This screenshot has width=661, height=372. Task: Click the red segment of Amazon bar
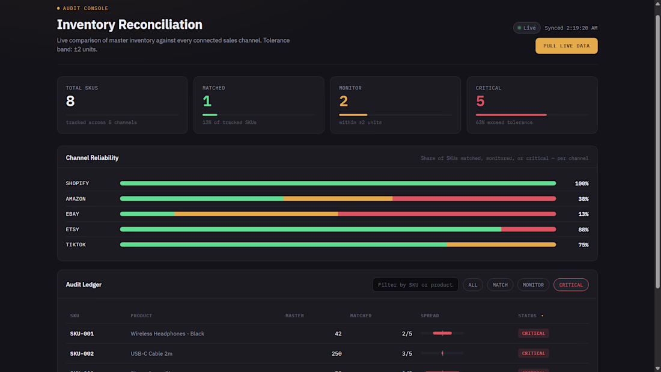(474, 199)
